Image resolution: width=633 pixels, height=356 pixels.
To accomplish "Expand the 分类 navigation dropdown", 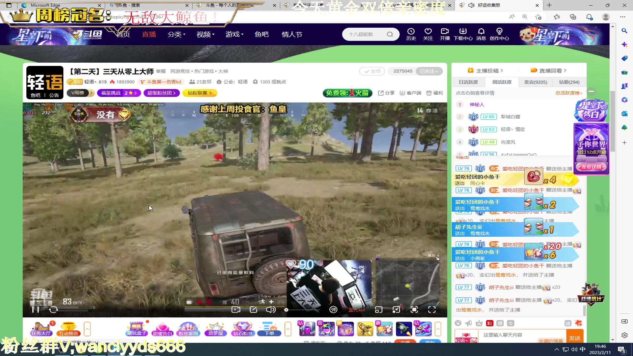I will [176, 34].
